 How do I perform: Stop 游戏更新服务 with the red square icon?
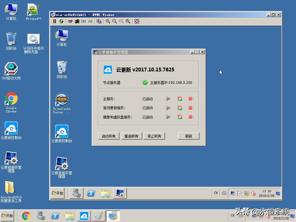(190, 108)
